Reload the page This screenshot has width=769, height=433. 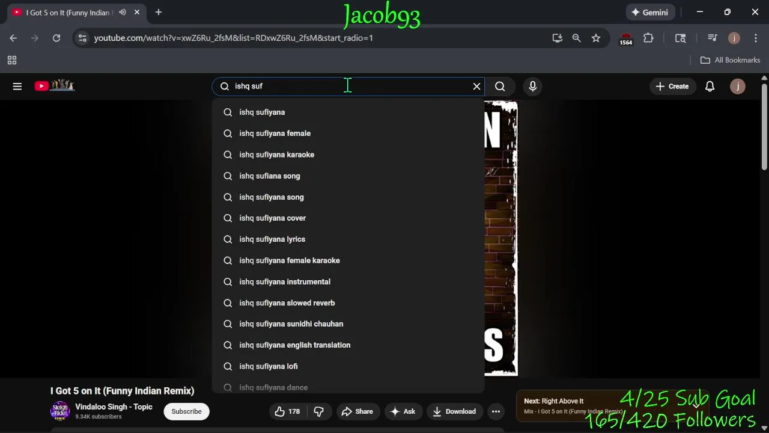point(56,38)
